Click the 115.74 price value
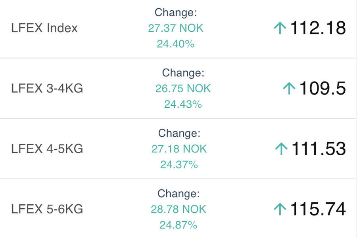Screen dimensions: 357x238 tap(318, 209)
